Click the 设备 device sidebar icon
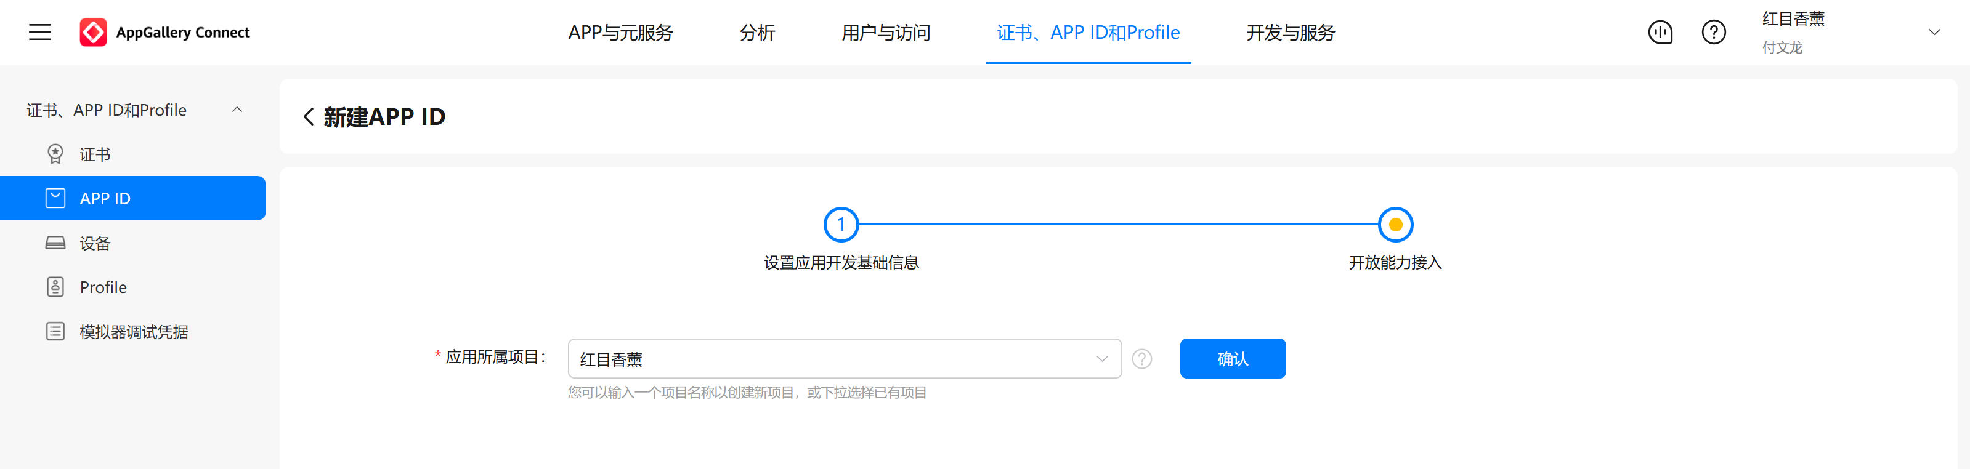Image resolution: width=1970 pixels, height=469 pixels. pyautogui.click(x=55, y=243)
